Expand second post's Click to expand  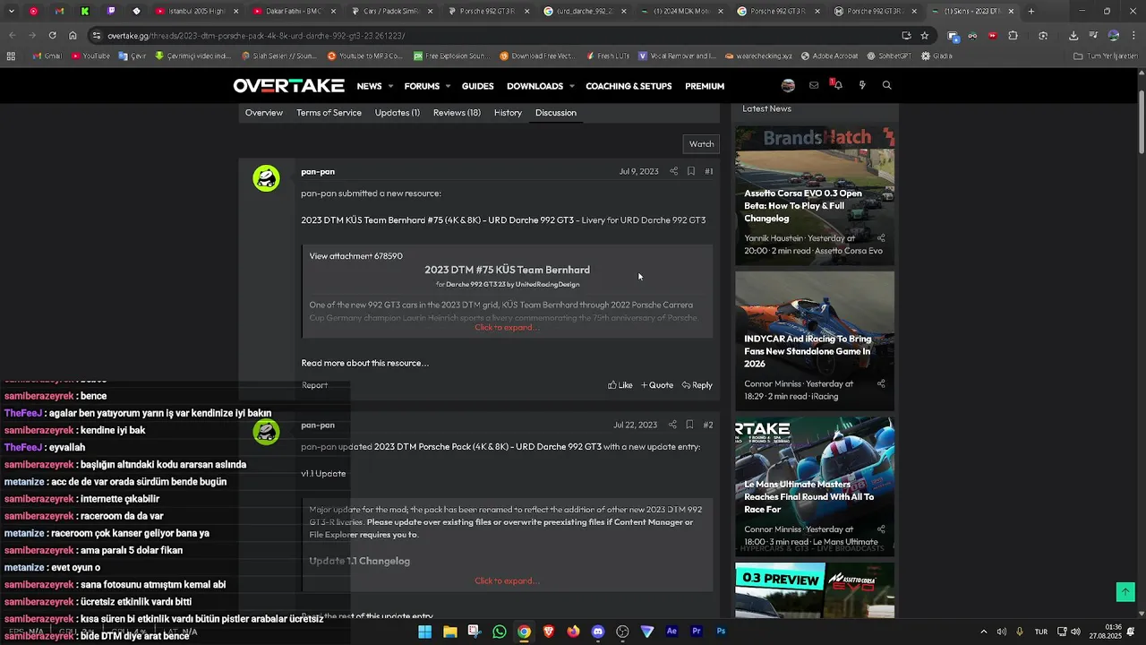[x=507, y=580]
